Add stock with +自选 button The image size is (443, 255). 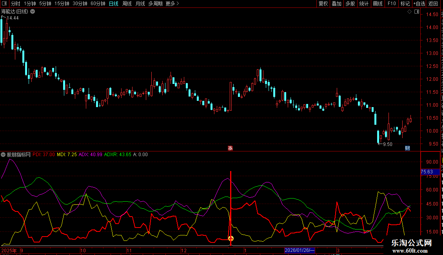click(x=419, y=4)
